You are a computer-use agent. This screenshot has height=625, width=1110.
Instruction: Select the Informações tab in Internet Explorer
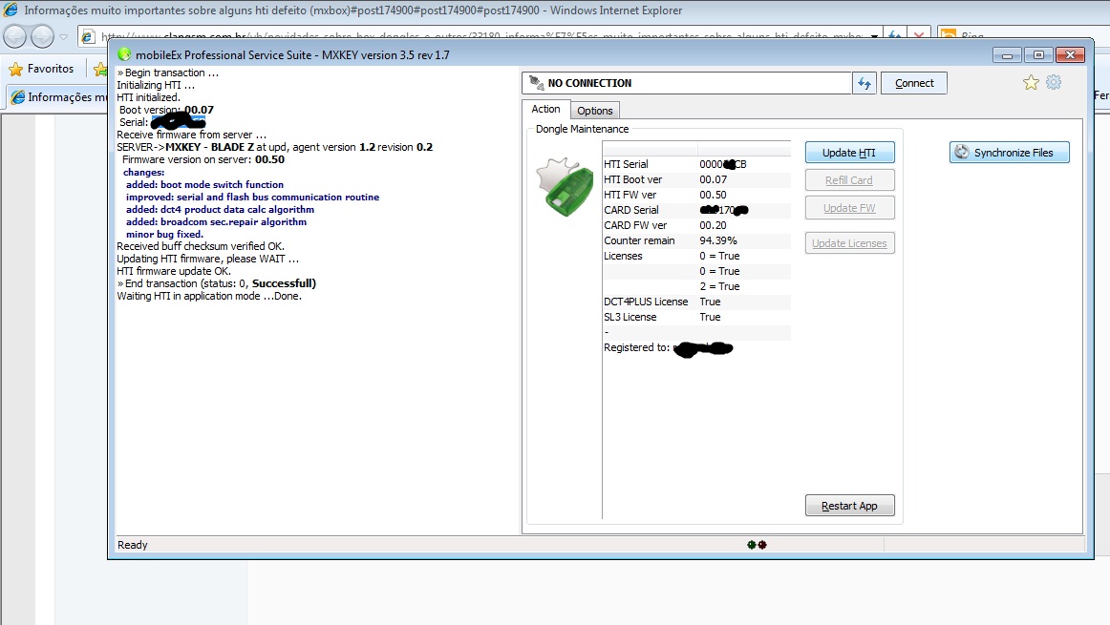[59, 97]
